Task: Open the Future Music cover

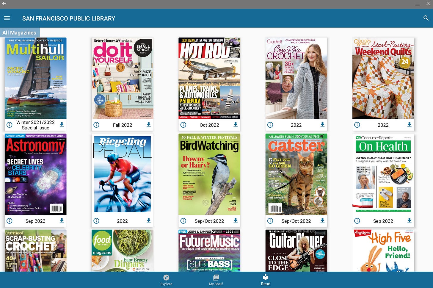Action: tap(209, 251)
